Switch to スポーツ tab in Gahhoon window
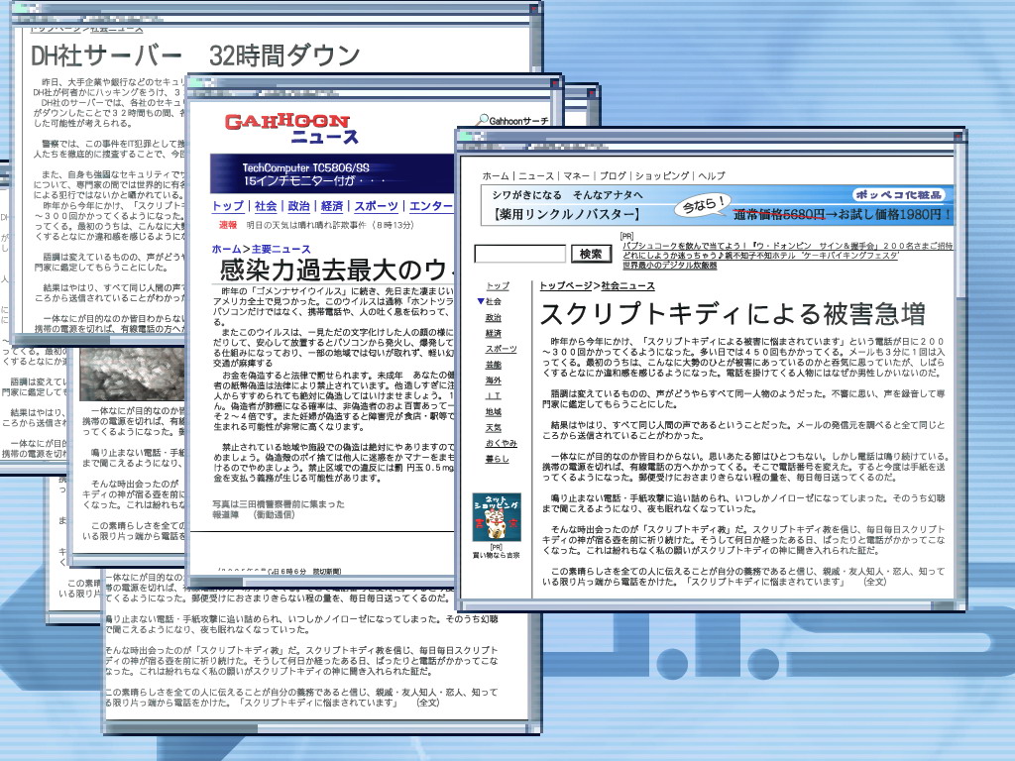The image size is (1015, 761). (376, 206)
